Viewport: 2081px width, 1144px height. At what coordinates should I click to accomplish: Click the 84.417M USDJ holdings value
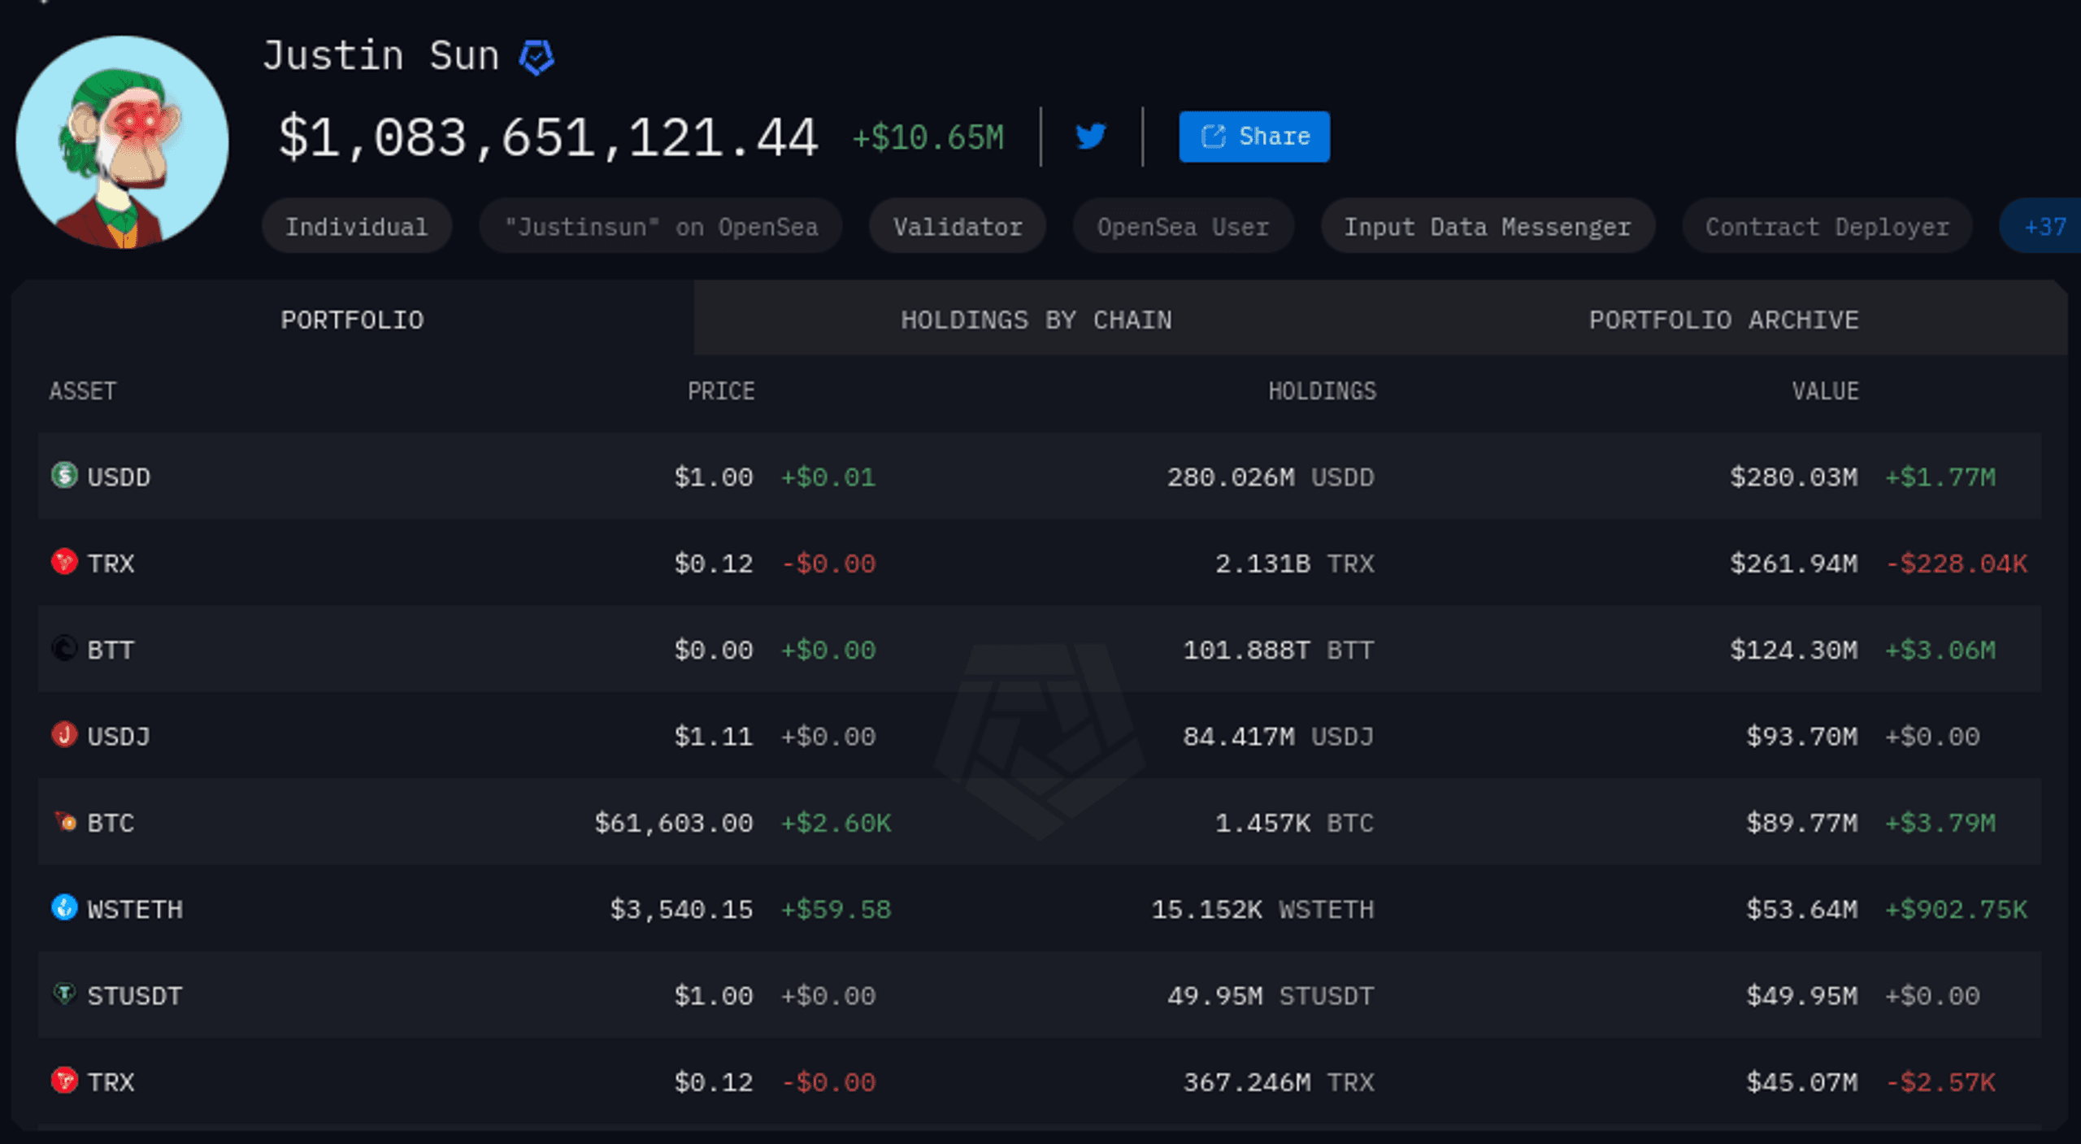tap(1279, 737)
